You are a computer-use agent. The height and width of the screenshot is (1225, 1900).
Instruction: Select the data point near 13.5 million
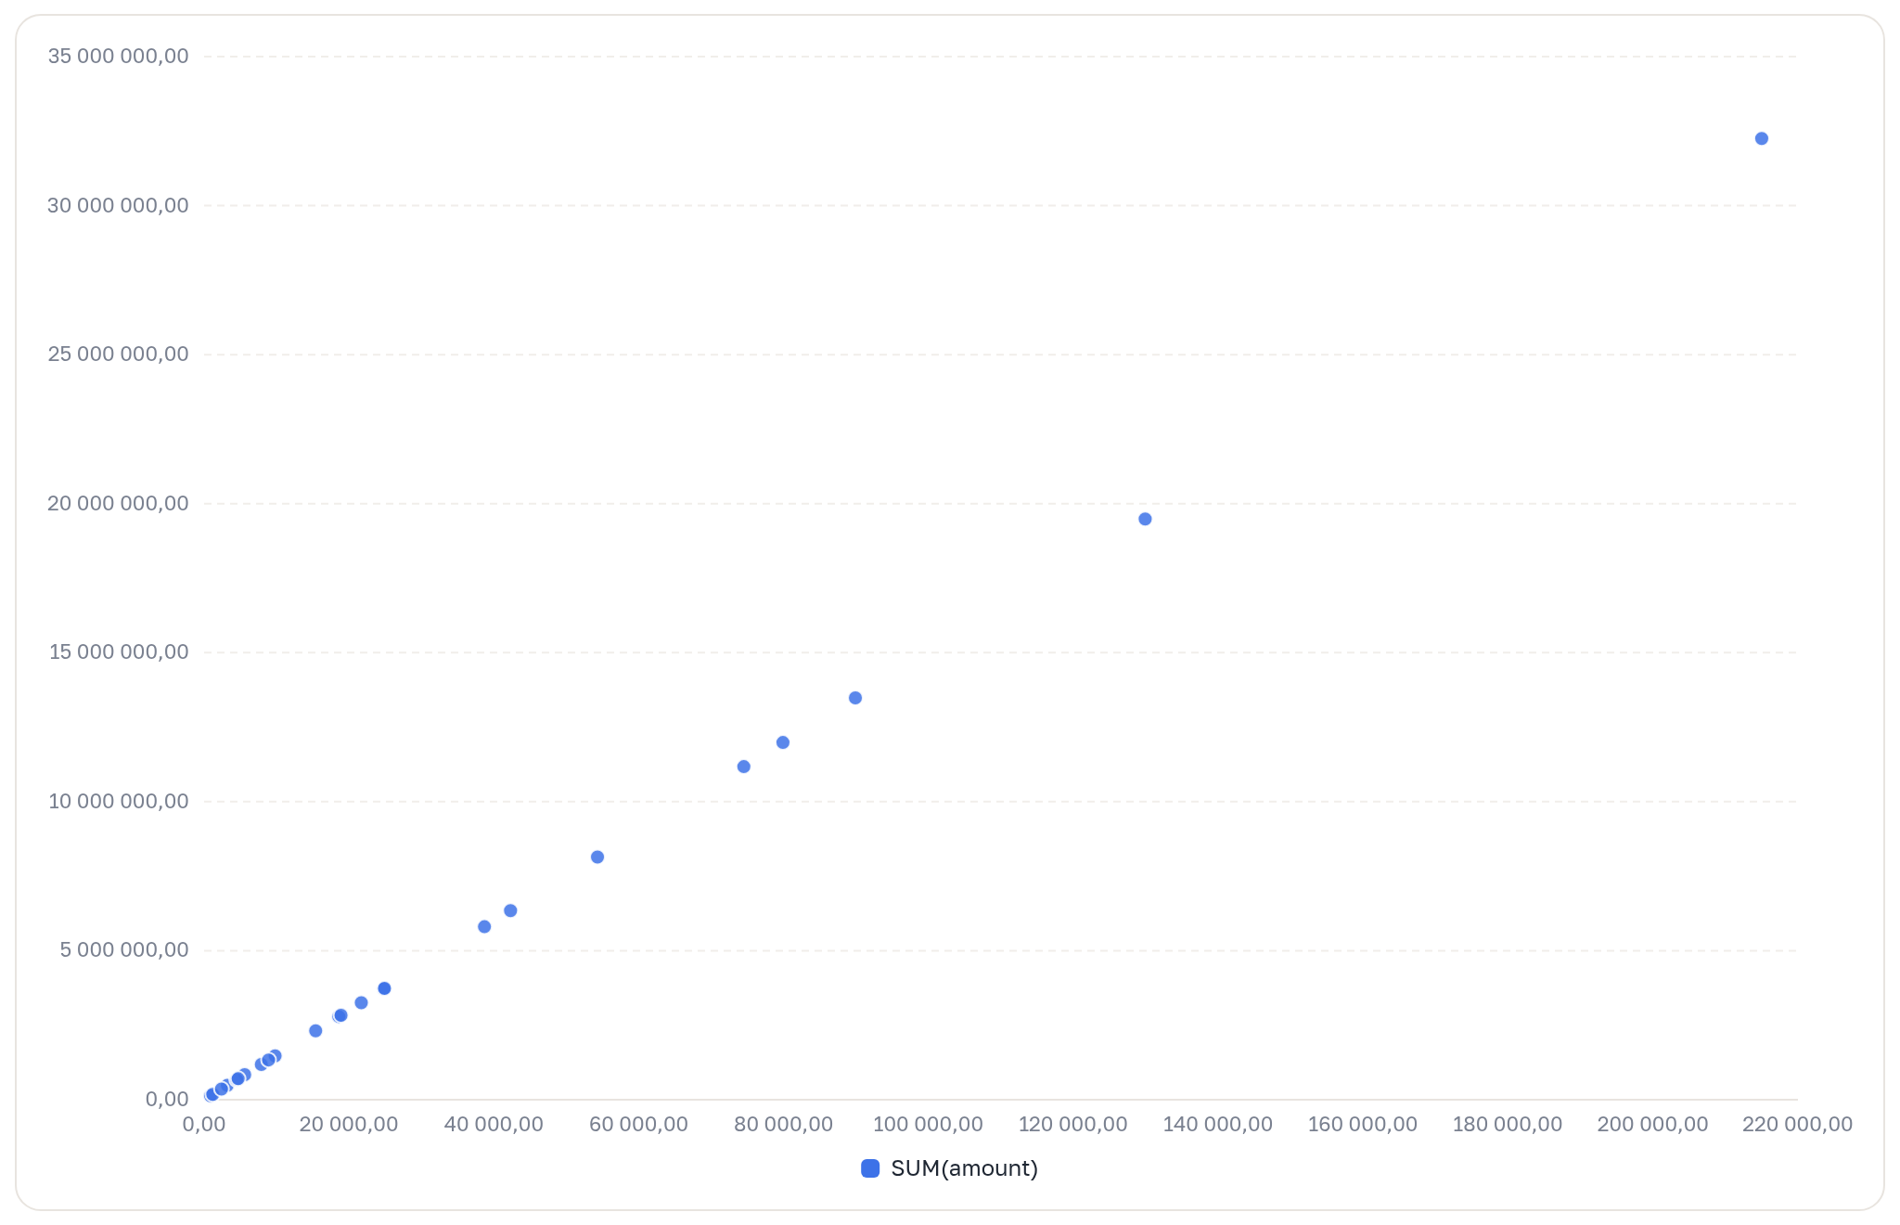coord(855,698)
